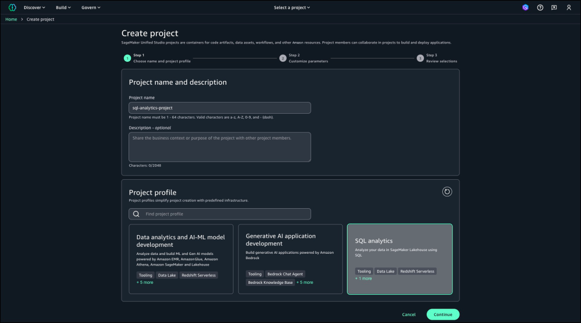Show + 1 more in SQL analytics card
This screenshot has width=581, height=323.
(363, 278)
